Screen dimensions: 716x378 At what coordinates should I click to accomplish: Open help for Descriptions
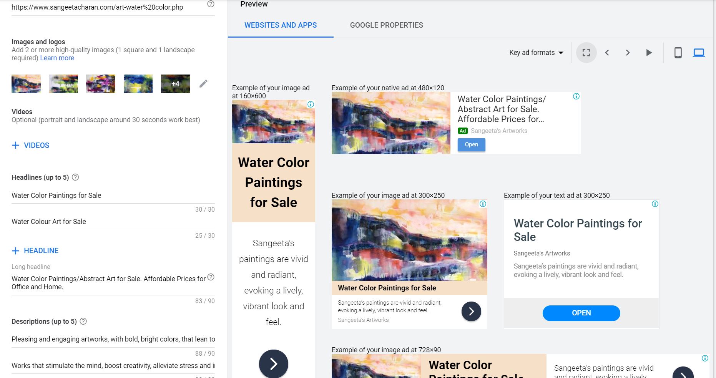tap(83, 321)
